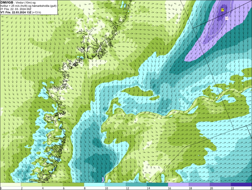Screen dimensions: 252x190
Task: Click the legend value 14
Action: coord(148,188)
